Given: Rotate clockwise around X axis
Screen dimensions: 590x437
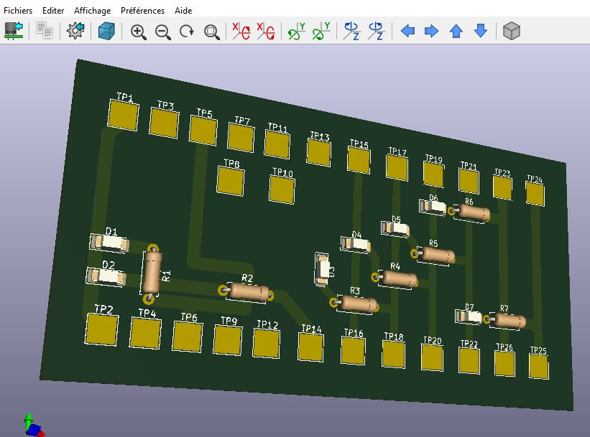Looking at the screenshot, I should pyautogui.click(x=240, y=32).
